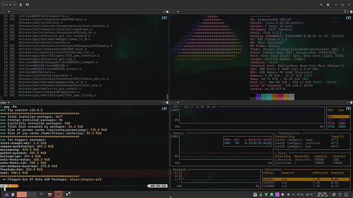The height and width of the screenshot is (198, 353).
Task: Maximize terminal 2 pane with caret icon
Action: [348, 12]
